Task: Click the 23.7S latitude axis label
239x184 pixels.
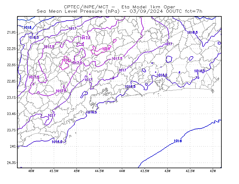Action: click(x=11, y=130)
